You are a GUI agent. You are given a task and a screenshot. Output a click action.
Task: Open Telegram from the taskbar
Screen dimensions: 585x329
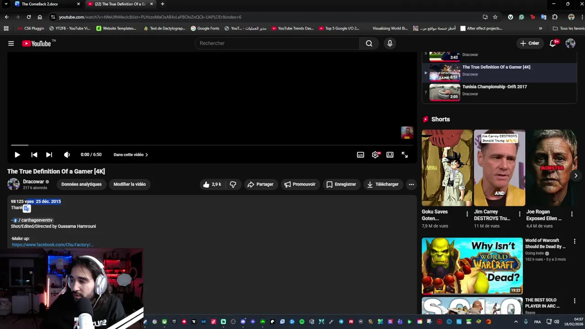pyautogui.click(x=341, y=322)
